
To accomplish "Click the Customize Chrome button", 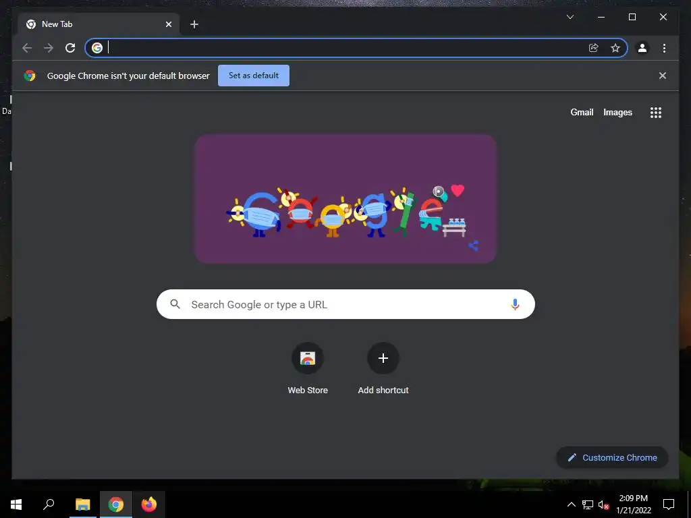I will 612,457.
